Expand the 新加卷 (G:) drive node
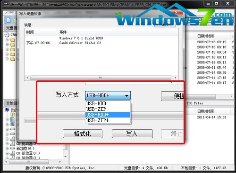The width and height of the screenshot is (236, 173). click(7, 148)
